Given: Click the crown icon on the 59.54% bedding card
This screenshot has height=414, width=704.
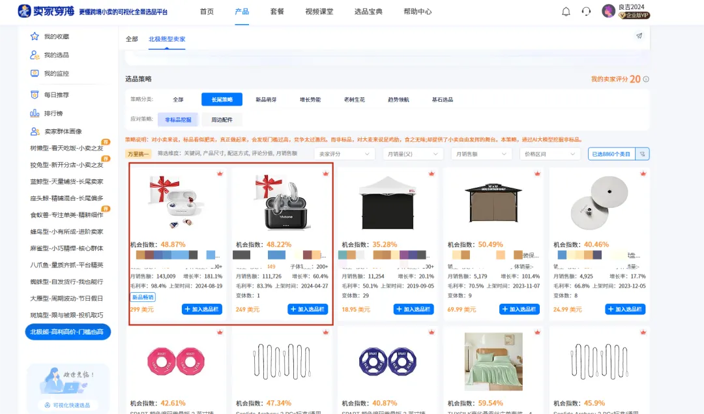Looking at the screenshot, I should click(537, 333).
